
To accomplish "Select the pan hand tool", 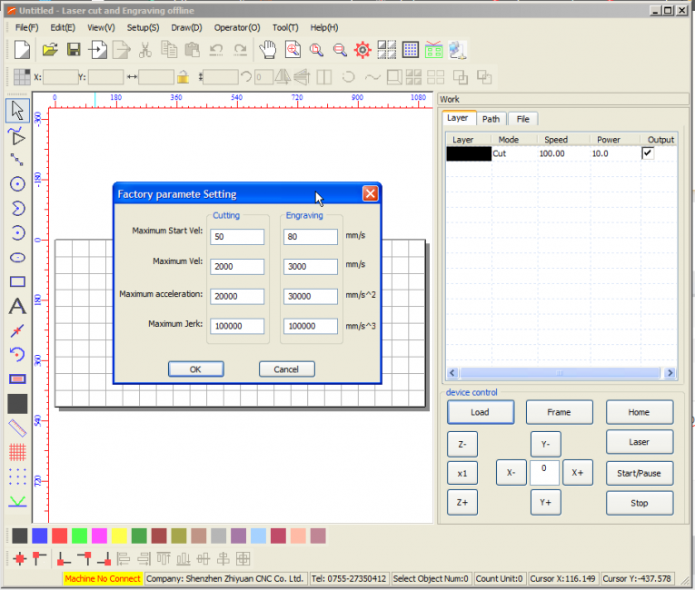I will tap(267, 49).
